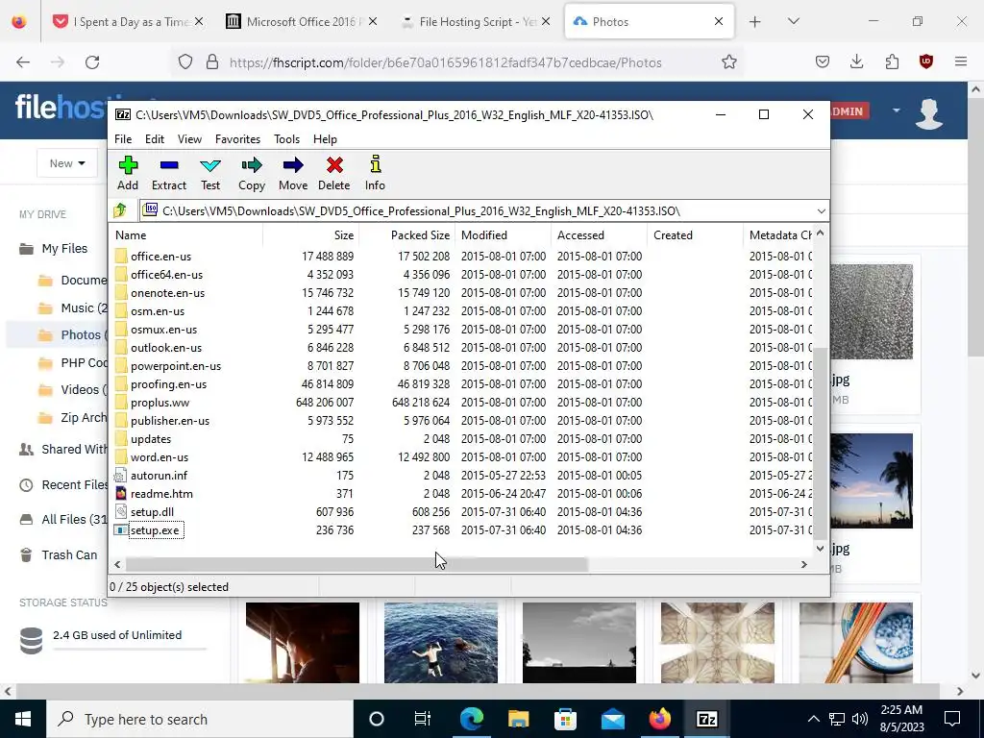
Task: Go up one folder level in 7-Zip
Action: click(x=120, y=210)
